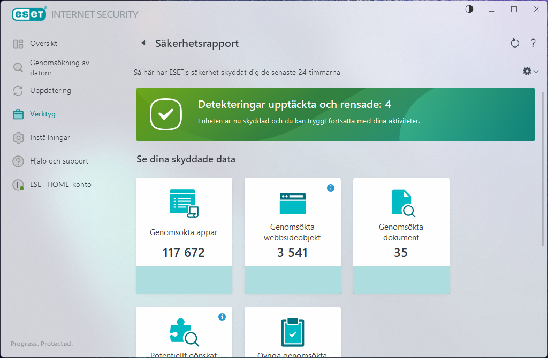Select the Säkerhetsrapport heading
This screenshot has height=358, width=548.
click(x=197, y=43)
